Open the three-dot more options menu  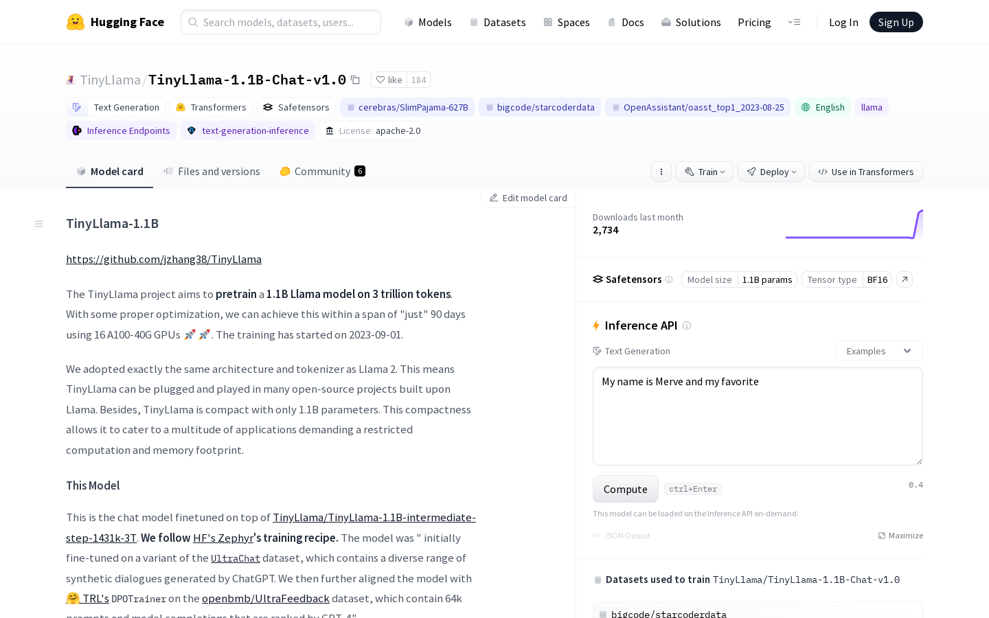pos(661,172)
